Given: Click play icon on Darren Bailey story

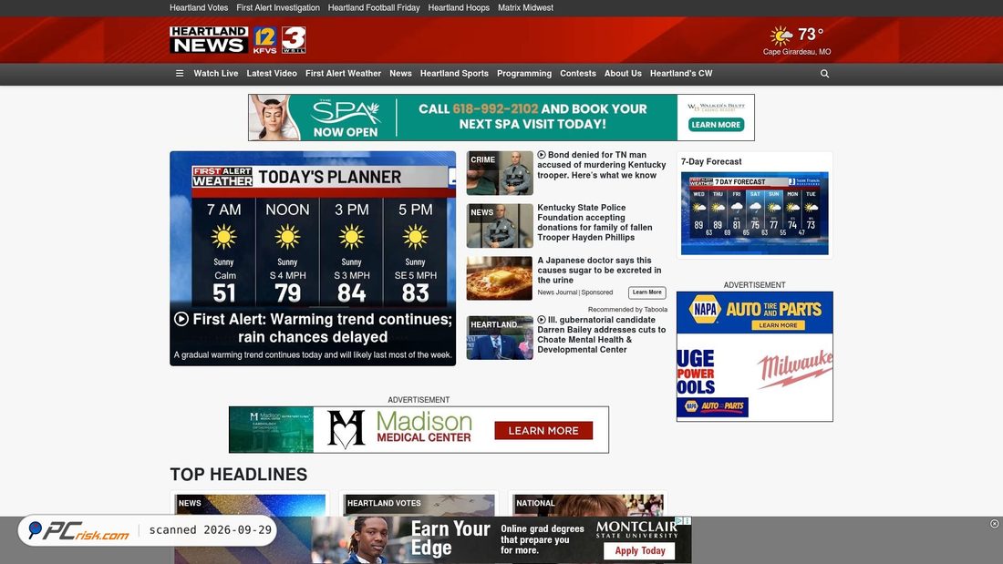Looking at the screenshot, I should pos(542,320).
